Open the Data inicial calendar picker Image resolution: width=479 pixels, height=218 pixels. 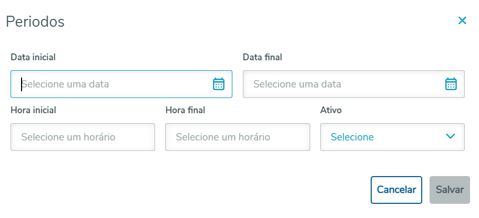219,84
